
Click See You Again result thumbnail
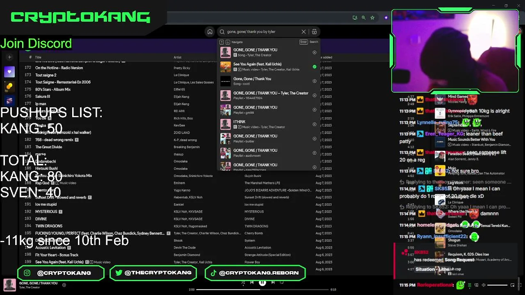tap(226, 67)
